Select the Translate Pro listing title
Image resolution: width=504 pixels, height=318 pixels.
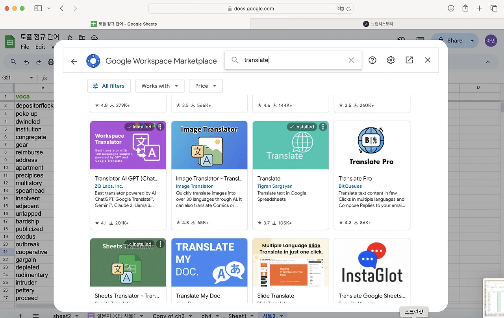point(355,178)
